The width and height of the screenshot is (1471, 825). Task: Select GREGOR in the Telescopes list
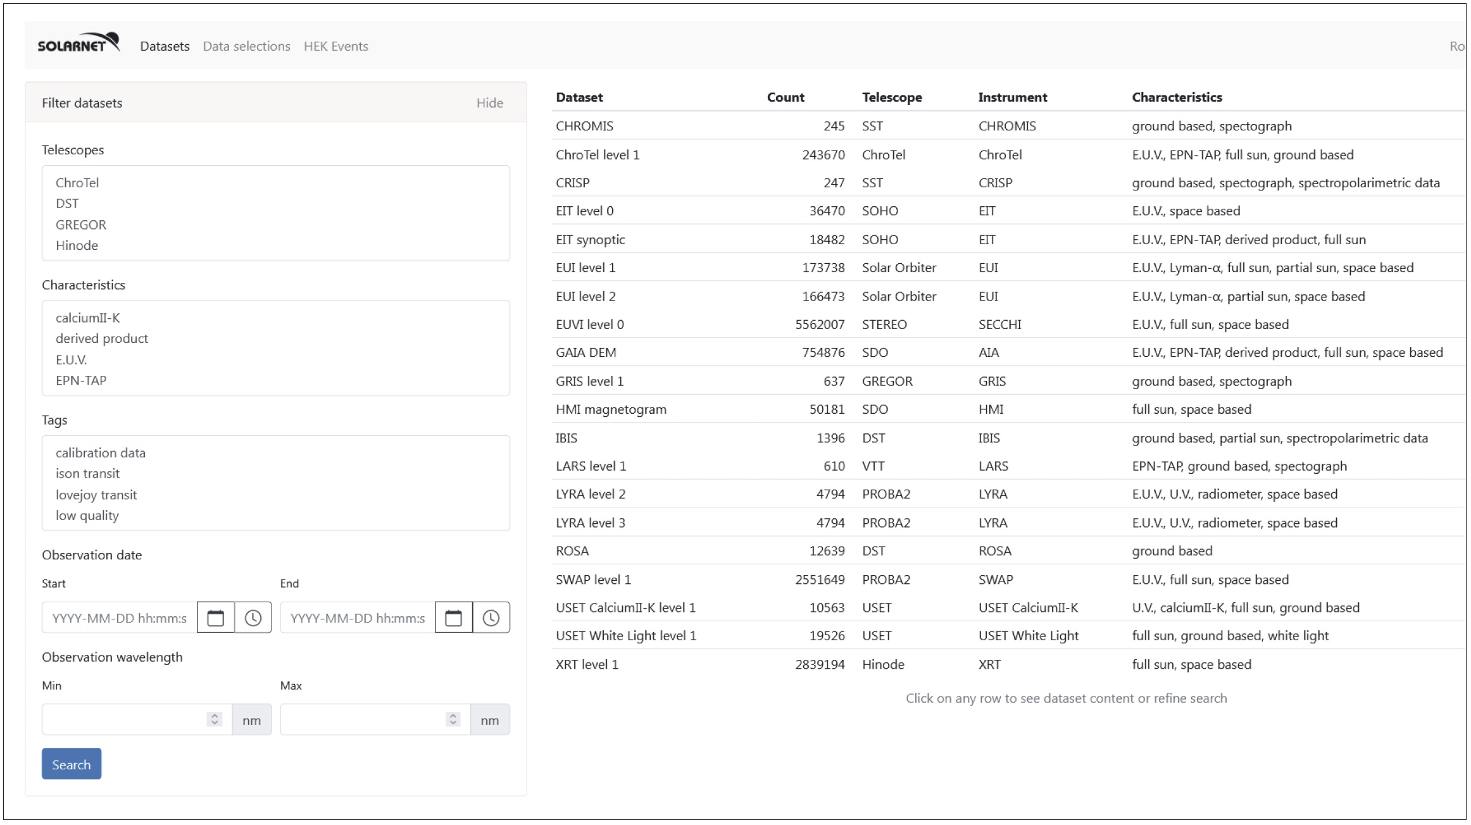[x=81, y=225]
